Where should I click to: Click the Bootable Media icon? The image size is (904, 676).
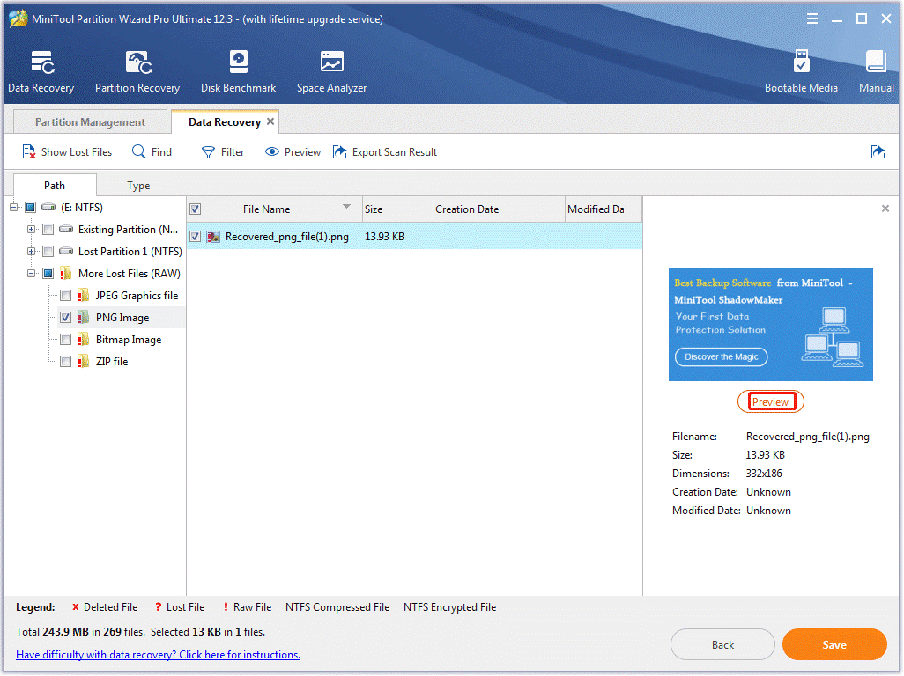801,63
